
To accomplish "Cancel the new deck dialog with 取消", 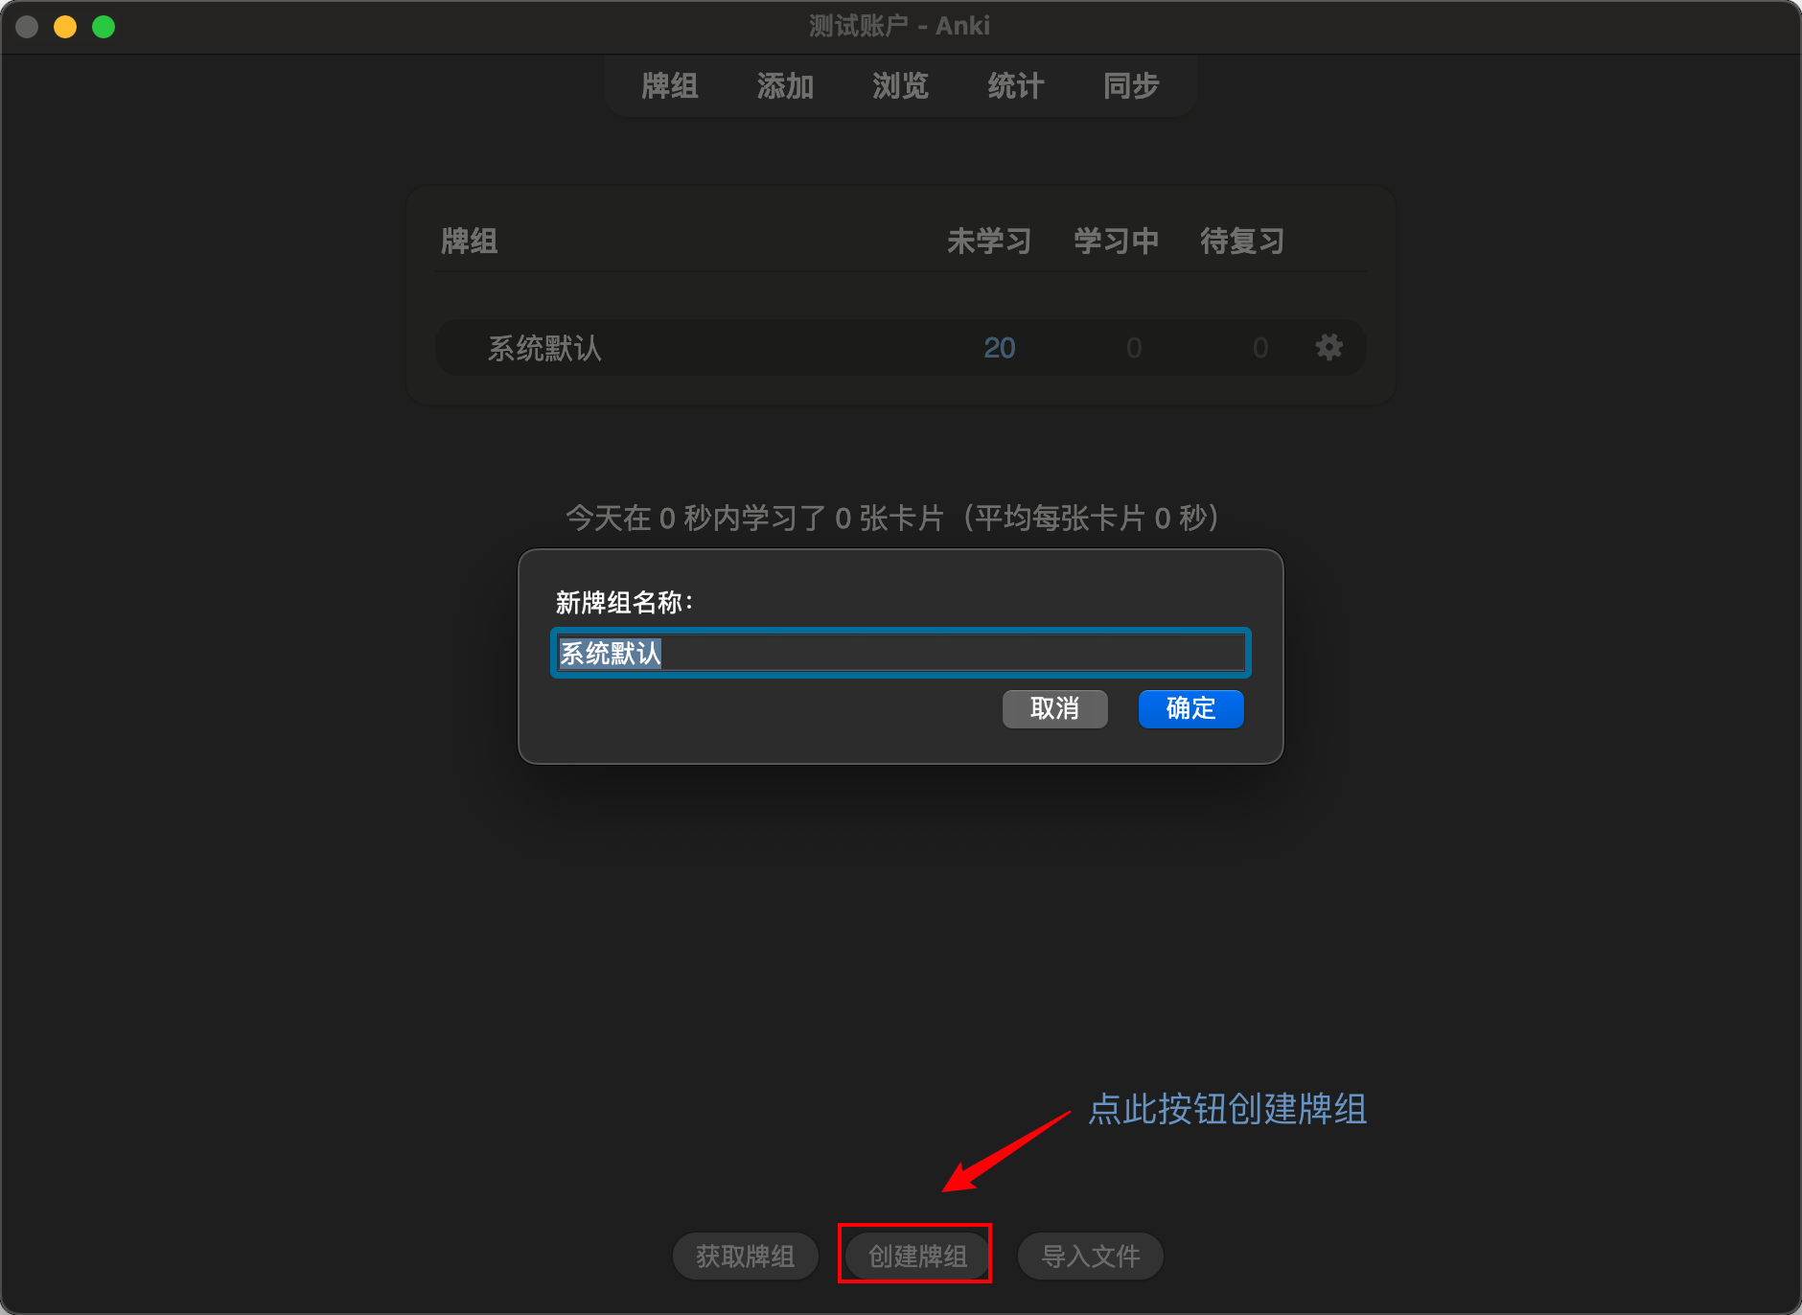I will [x=1054, y=708].
